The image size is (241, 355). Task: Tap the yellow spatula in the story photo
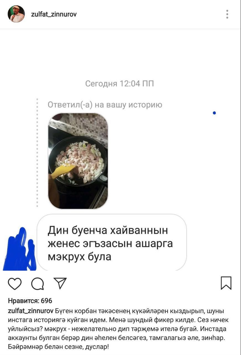[63, 170]
